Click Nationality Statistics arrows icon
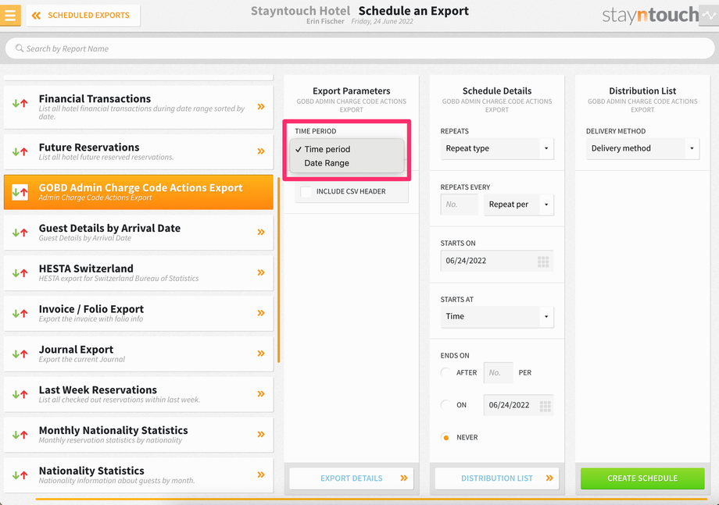The image size is (719, 505). (20, 475)
